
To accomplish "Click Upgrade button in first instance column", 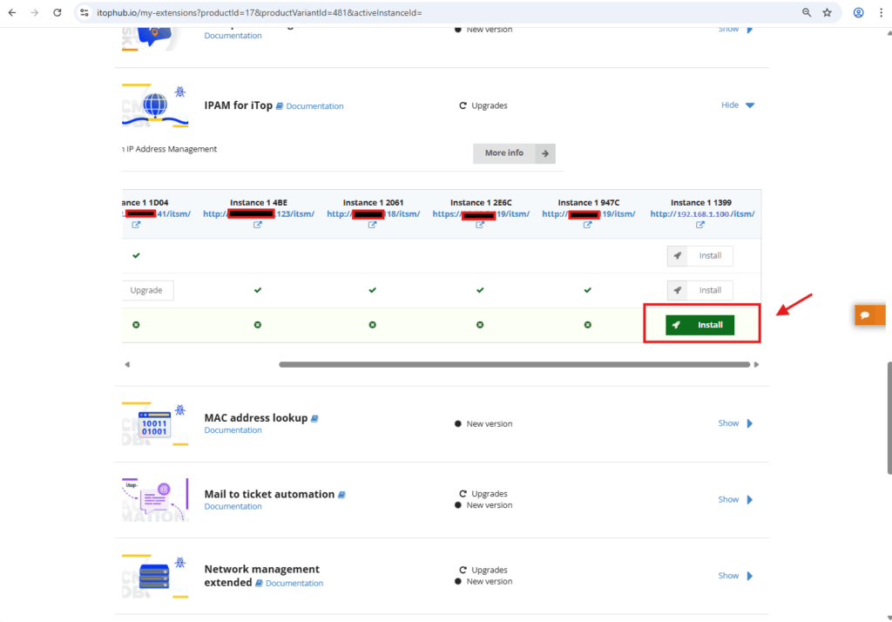I will [146, 290].
